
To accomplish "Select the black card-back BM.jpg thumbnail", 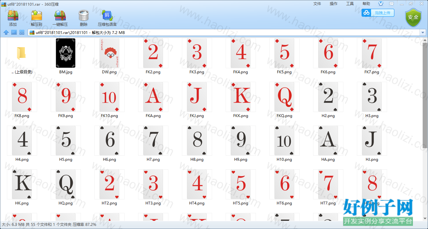I will [65, 53].
